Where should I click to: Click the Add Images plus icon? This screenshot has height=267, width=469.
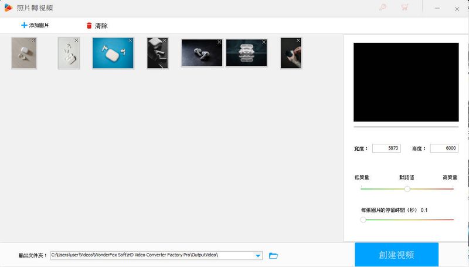click(24, 25)
